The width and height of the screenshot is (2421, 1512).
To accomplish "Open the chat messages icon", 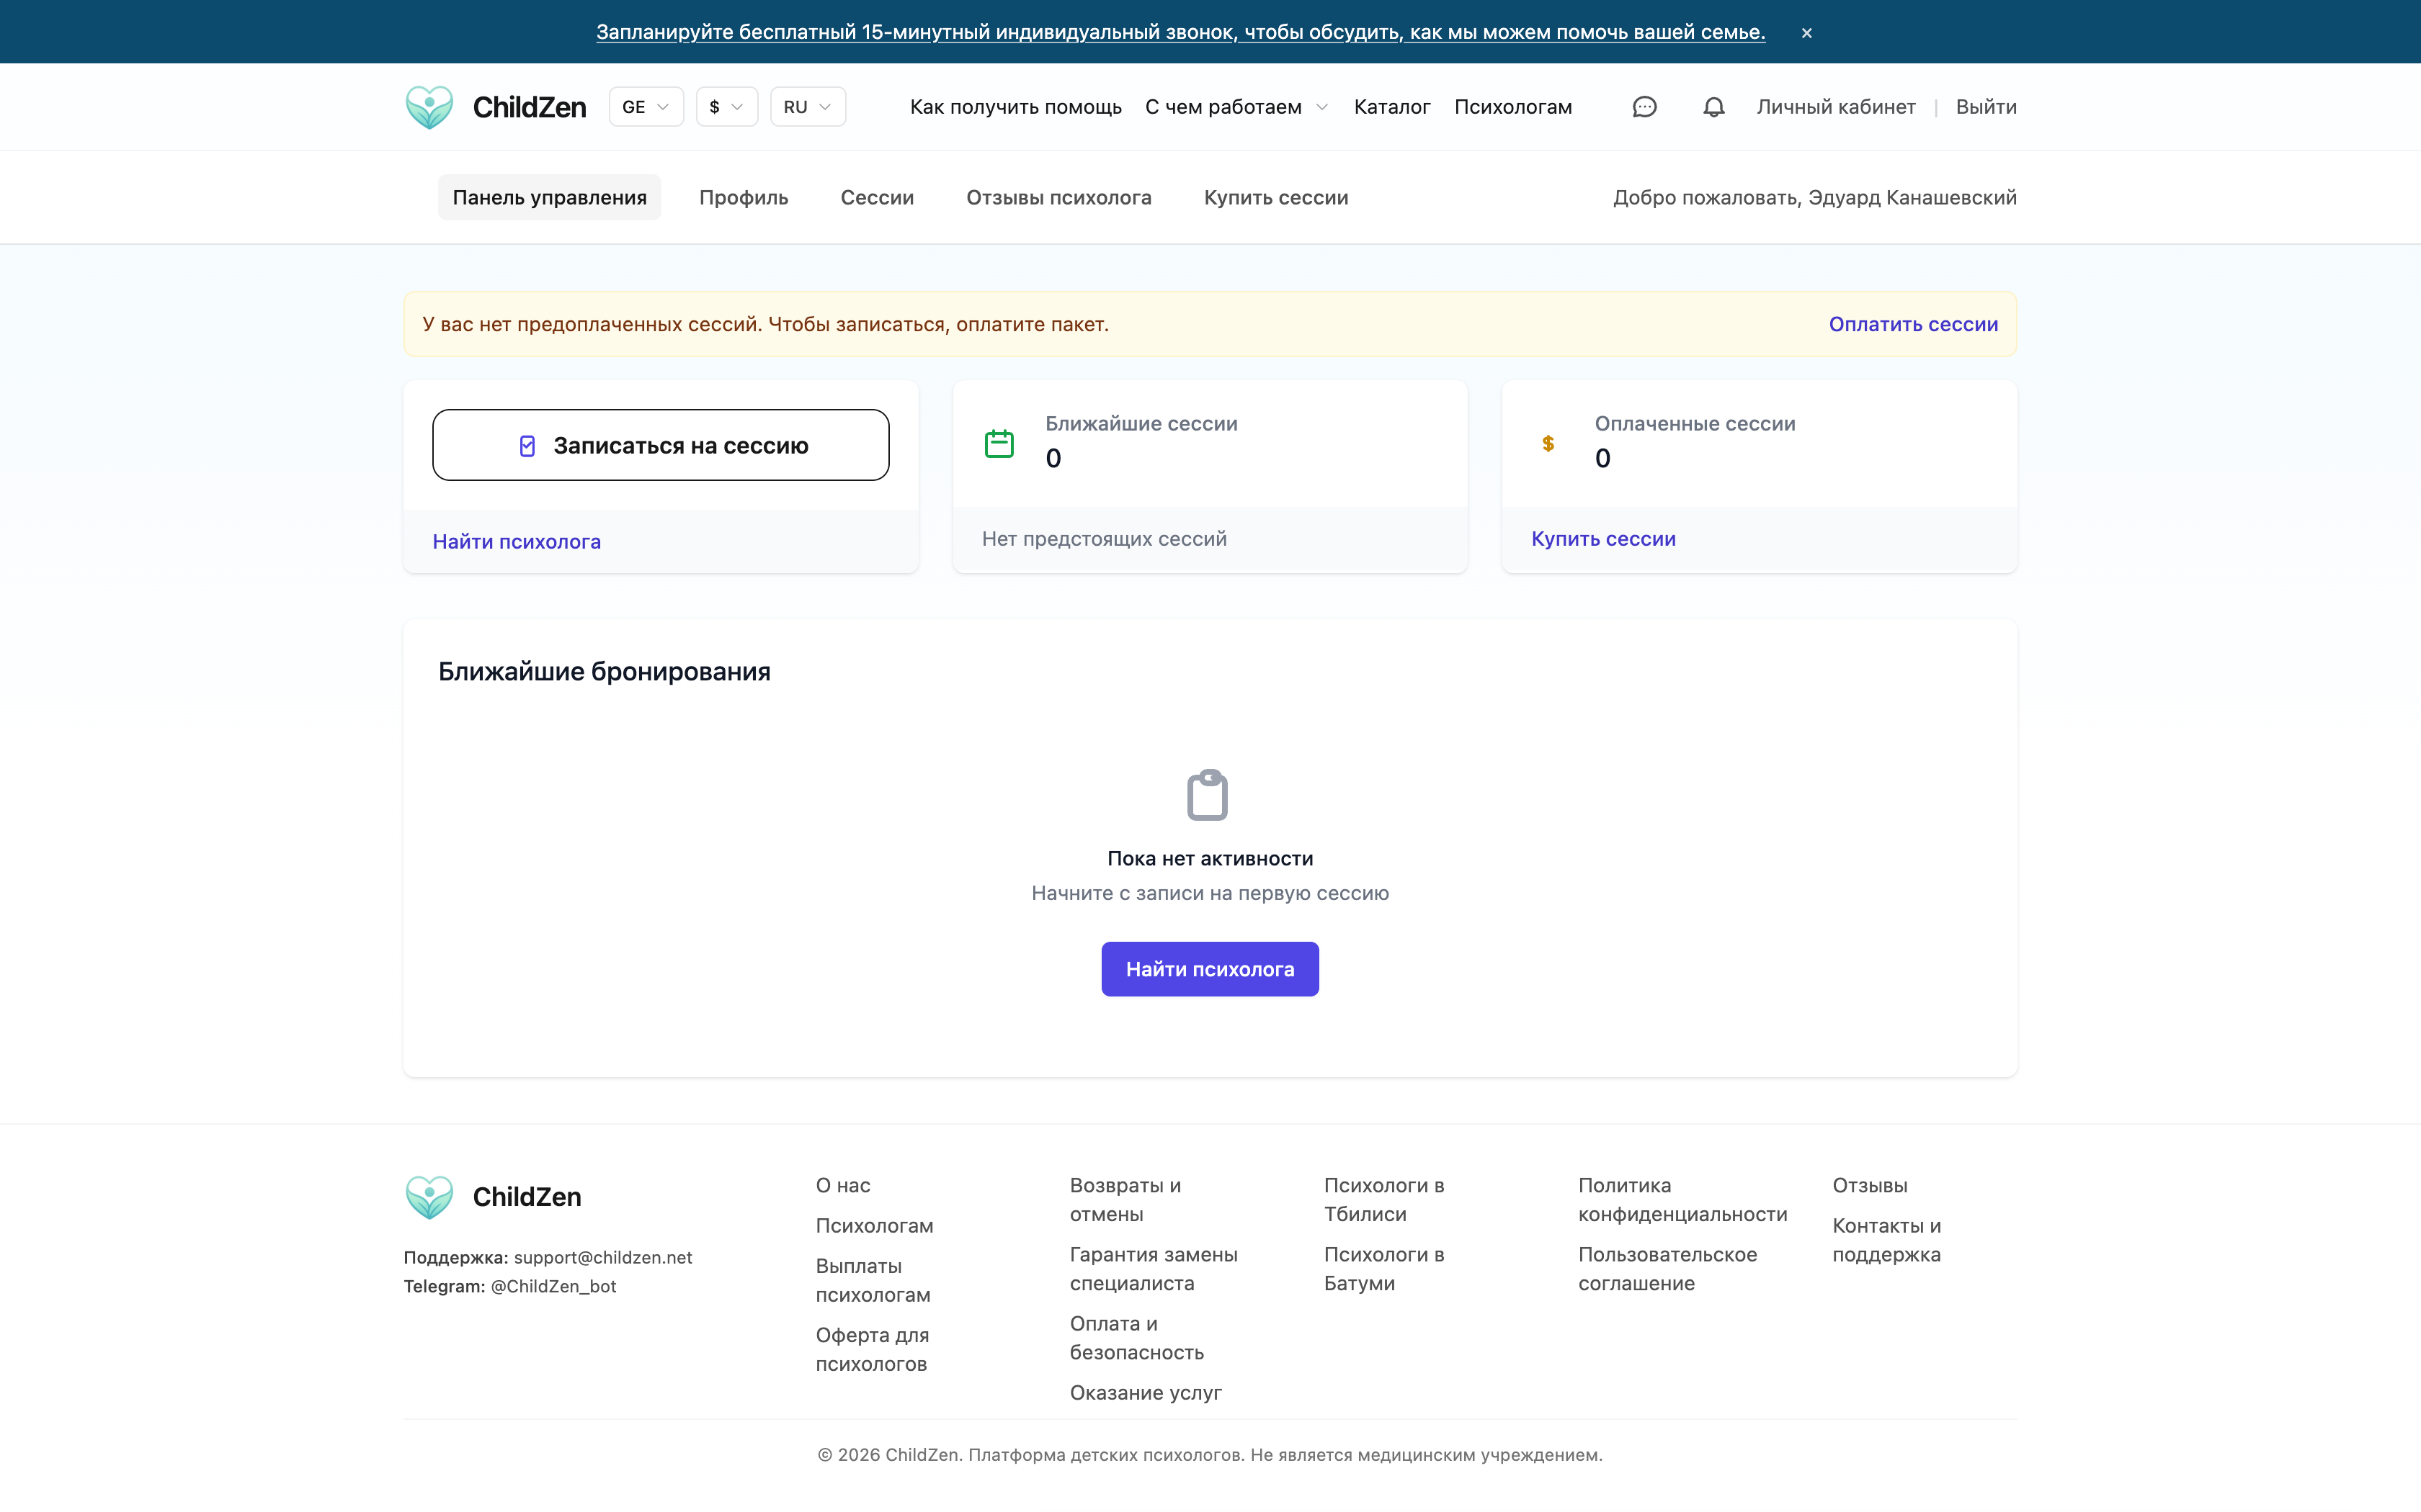I will 1644,107.
